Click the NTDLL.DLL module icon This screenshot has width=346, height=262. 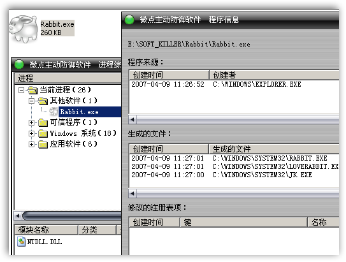pos(21,242)
